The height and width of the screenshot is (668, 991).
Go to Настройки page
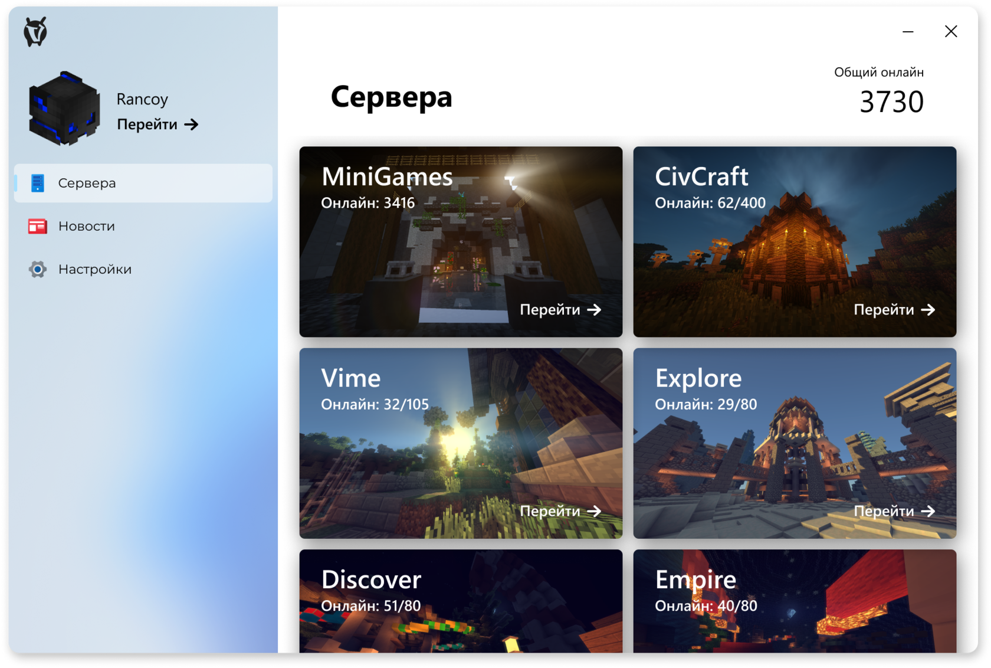[95, 270]
